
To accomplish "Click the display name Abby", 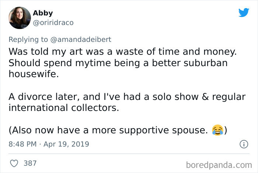I will coord(43,13).
